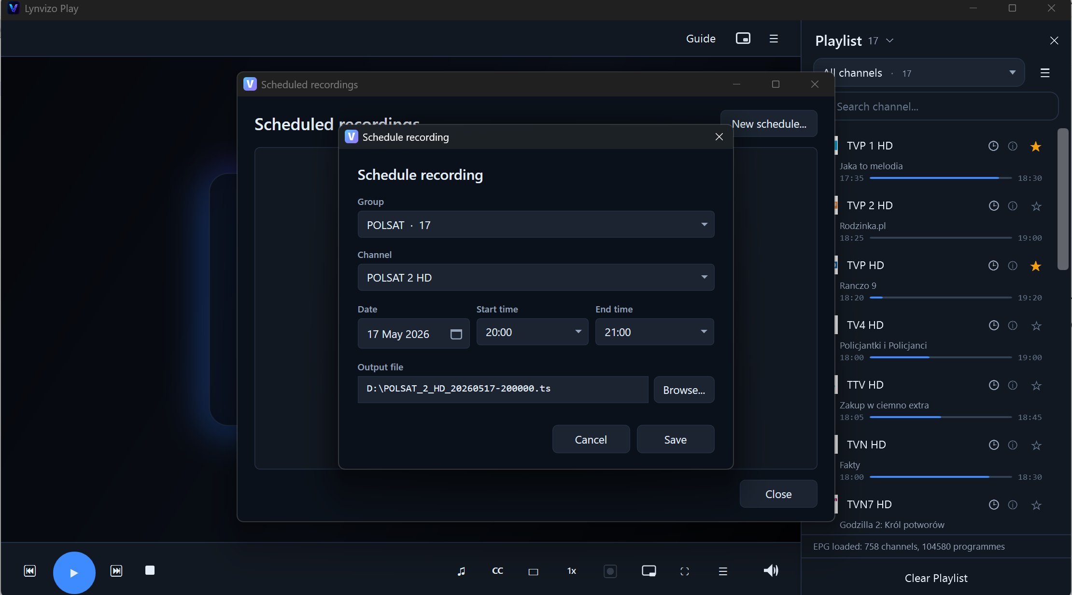The height and width of the screenshot is (595, 1072).
Task: Schedule recording for TVP 1 HD clock icon
Action: click(993, 146)
